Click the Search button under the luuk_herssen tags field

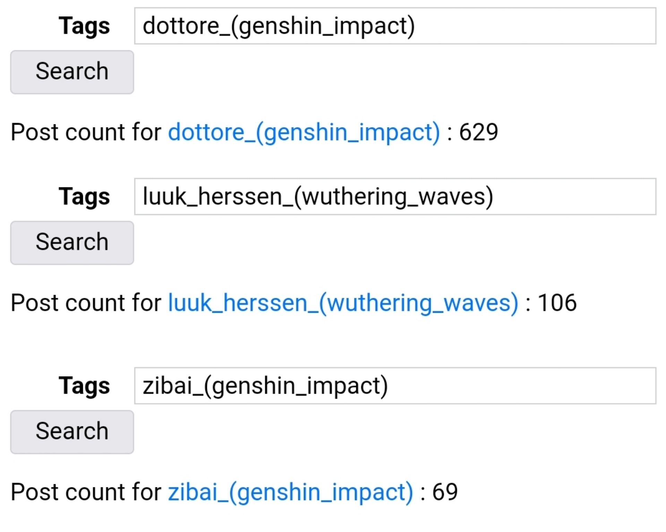tap(72, 243)
